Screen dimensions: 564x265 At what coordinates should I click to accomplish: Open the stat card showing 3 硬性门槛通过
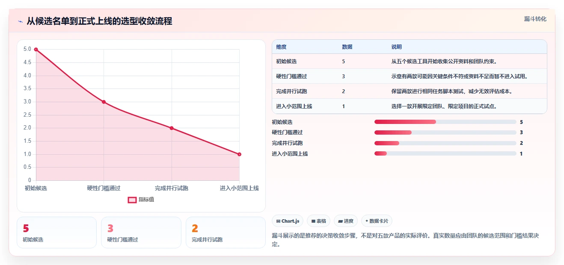tap(141, 233)
